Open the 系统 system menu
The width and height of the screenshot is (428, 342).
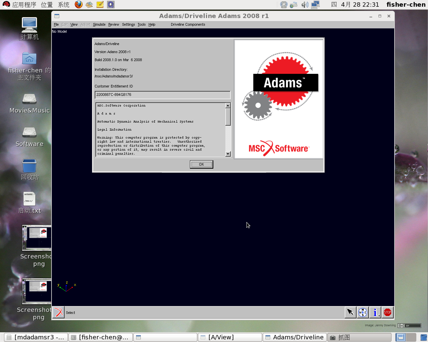pyautogui.click(x=64, y=5)
